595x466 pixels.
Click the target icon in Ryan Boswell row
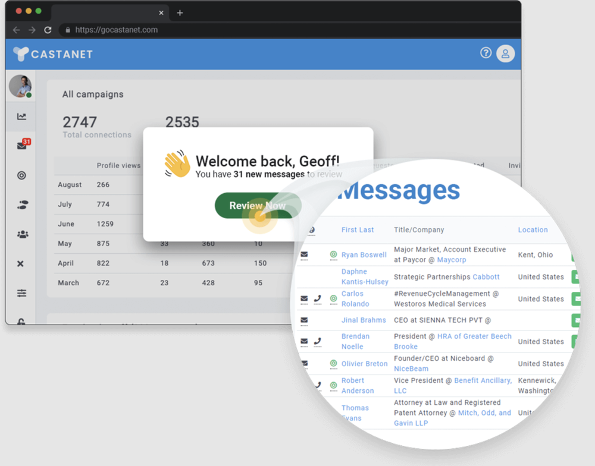tap(333, 254)
